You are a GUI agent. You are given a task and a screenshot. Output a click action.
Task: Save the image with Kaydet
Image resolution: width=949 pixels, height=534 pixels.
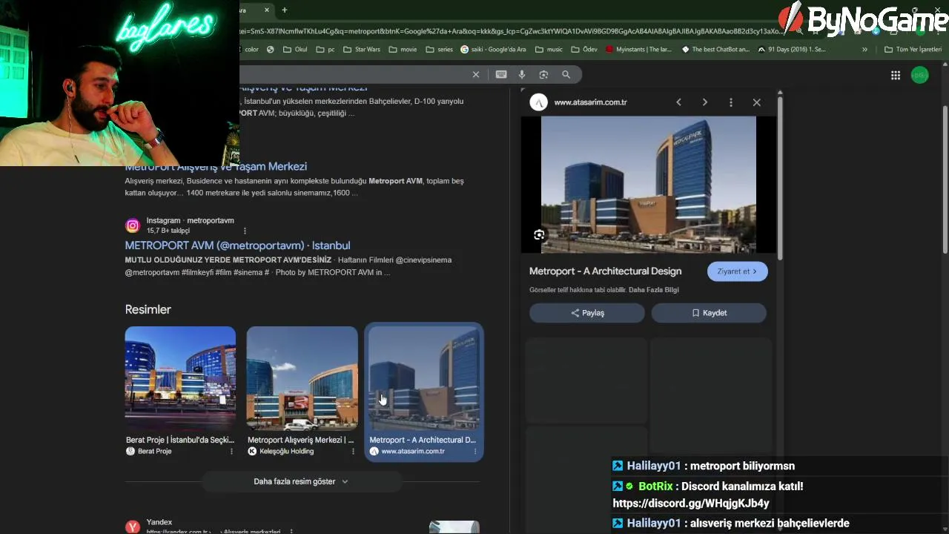pyautogui.click(x=709, y=313)
